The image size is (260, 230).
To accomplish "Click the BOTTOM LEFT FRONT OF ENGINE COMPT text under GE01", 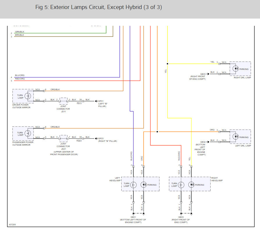I will click(x=133, y=221).
